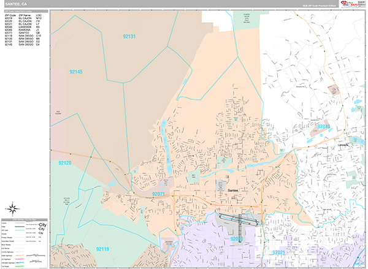Click the map legend panel

tap(25, 242)
